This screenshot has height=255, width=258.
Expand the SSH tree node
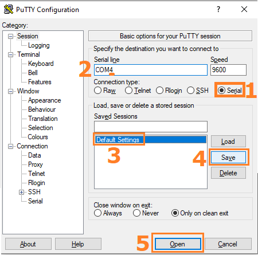[22, 192]
